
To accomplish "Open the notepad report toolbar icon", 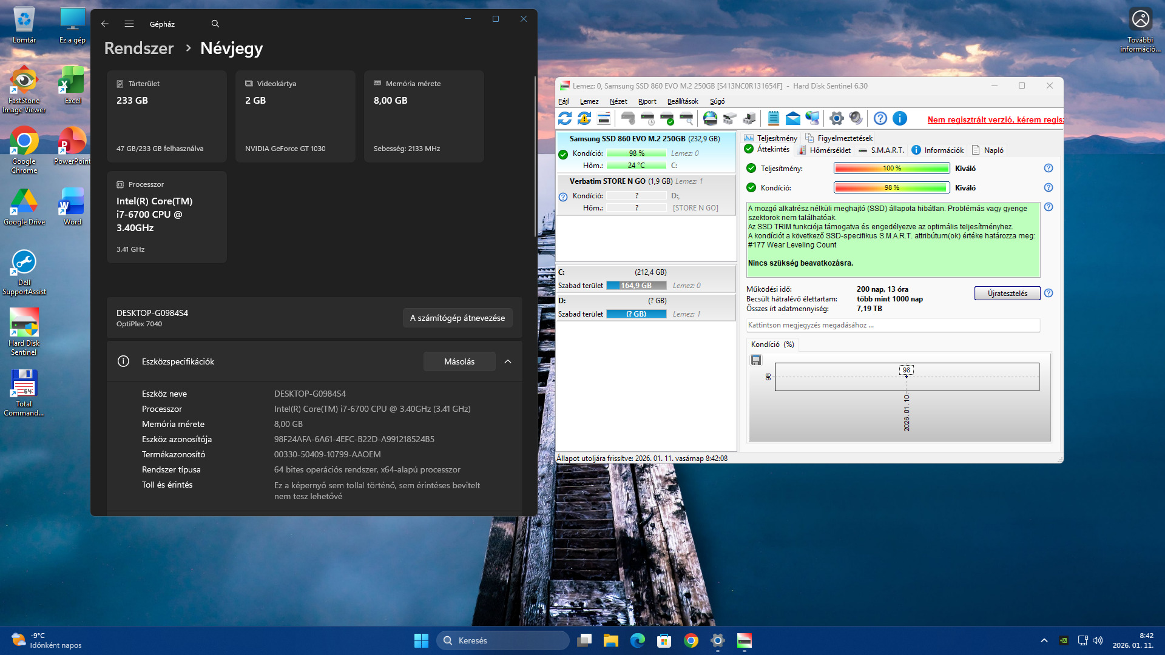I will [x=773, y=119].
